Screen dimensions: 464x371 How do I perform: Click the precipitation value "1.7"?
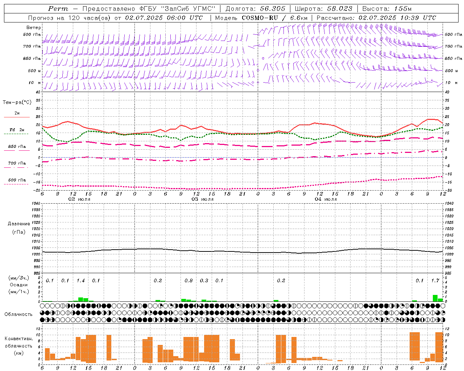coord(435,281)
